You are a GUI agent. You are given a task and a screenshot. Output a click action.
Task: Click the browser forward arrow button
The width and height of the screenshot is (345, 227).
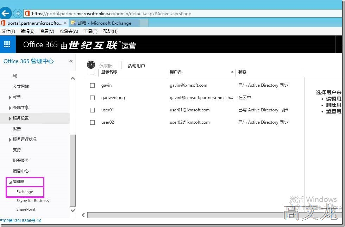pyautogui.click(x=17, y=13)
